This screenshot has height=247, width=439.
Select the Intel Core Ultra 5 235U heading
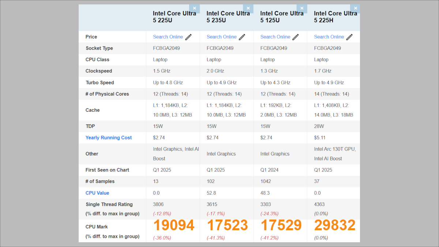point(228,17)
